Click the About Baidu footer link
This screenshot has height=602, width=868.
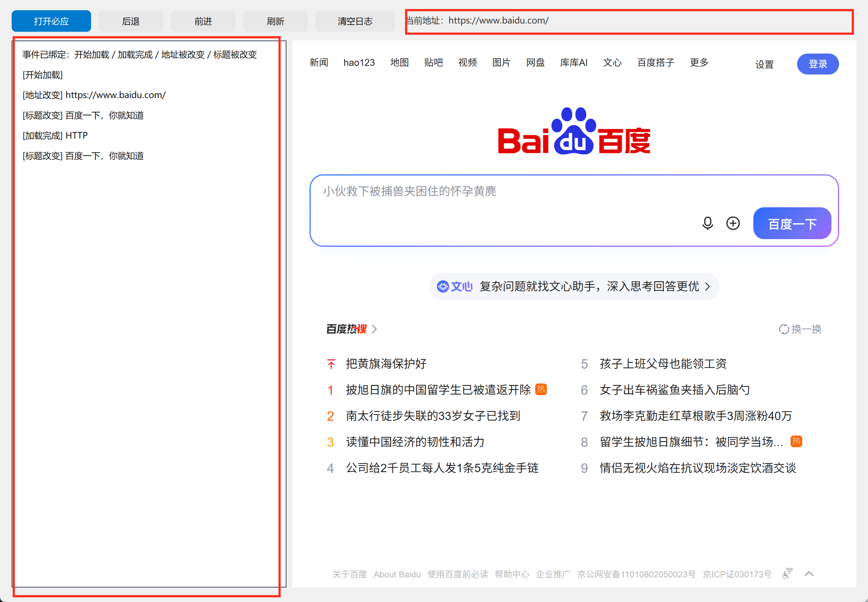397,575
